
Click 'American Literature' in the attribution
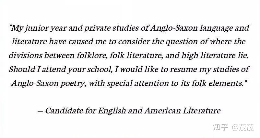[x=183, y=111]
